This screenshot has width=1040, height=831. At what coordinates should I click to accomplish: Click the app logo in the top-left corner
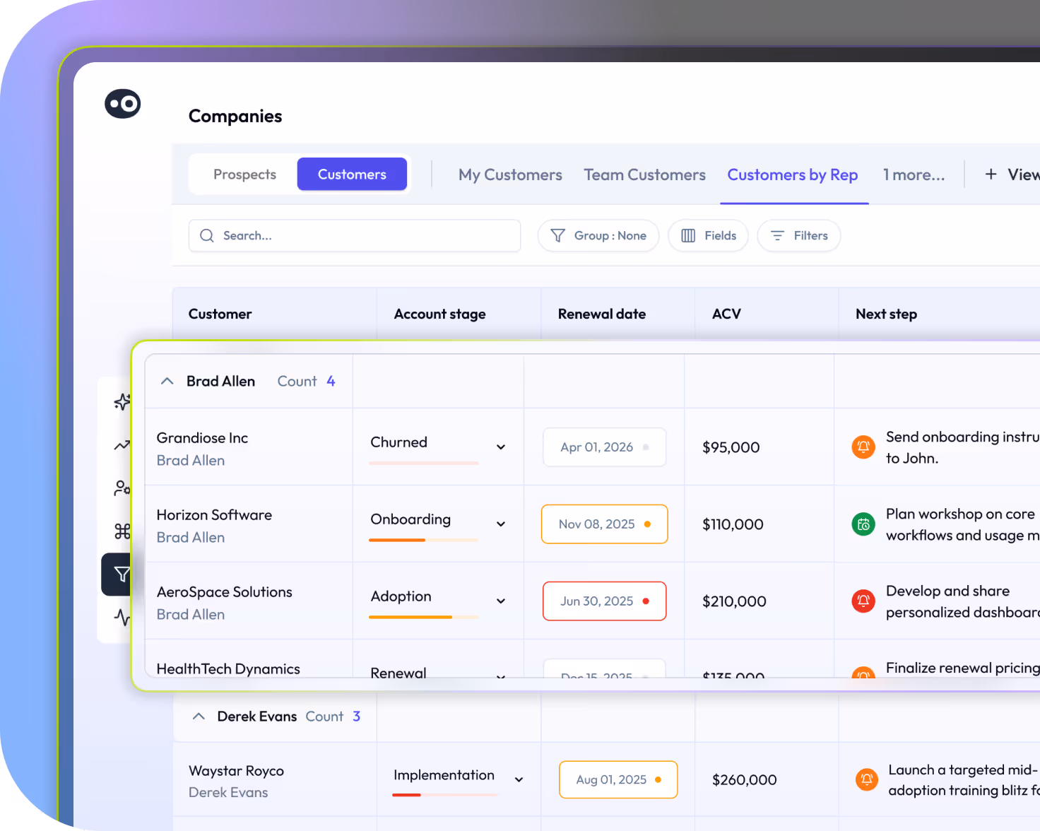pyautogui.click(x=122, y=103)
